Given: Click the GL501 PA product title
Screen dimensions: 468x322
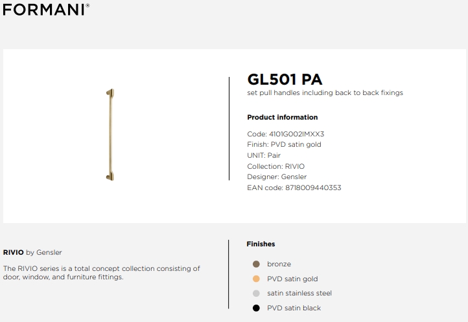Looking at the screenshot, I should pos(285,80).
